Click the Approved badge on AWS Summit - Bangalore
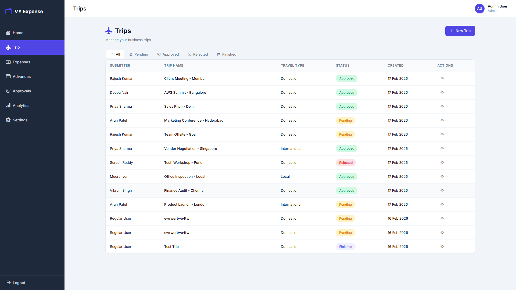This screenshot has width=516, height=290. [x=346, y=92]
